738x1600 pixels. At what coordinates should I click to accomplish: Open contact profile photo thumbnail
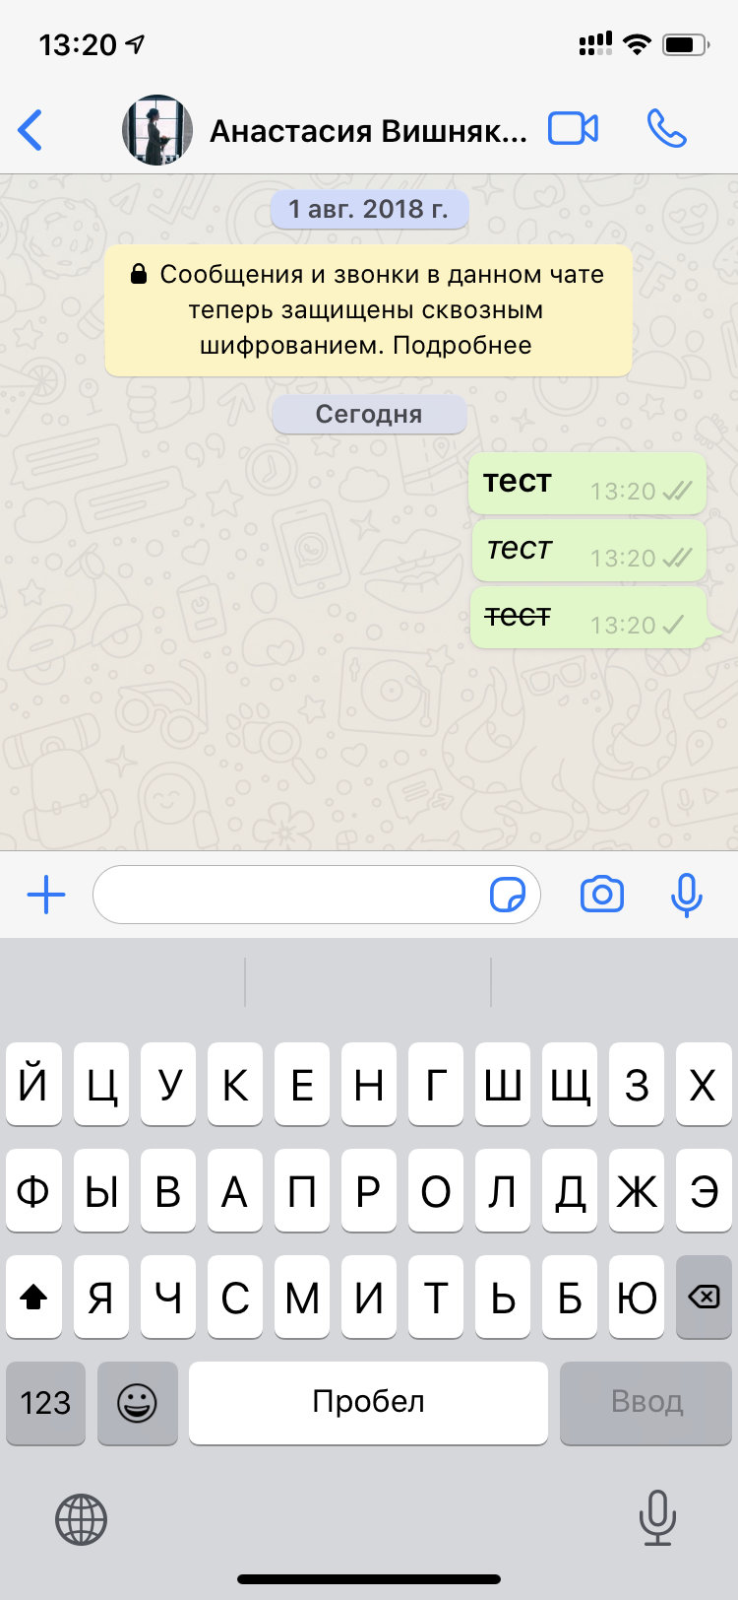coord(157,130)
